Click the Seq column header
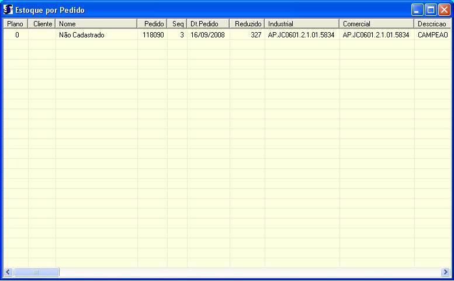The width and height of the screenshot is (454, 281). point(178,24)
